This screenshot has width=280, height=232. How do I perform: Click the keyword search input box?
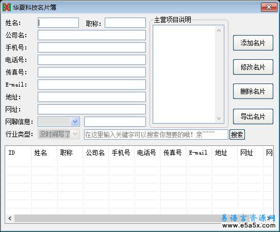pos(156,135)
